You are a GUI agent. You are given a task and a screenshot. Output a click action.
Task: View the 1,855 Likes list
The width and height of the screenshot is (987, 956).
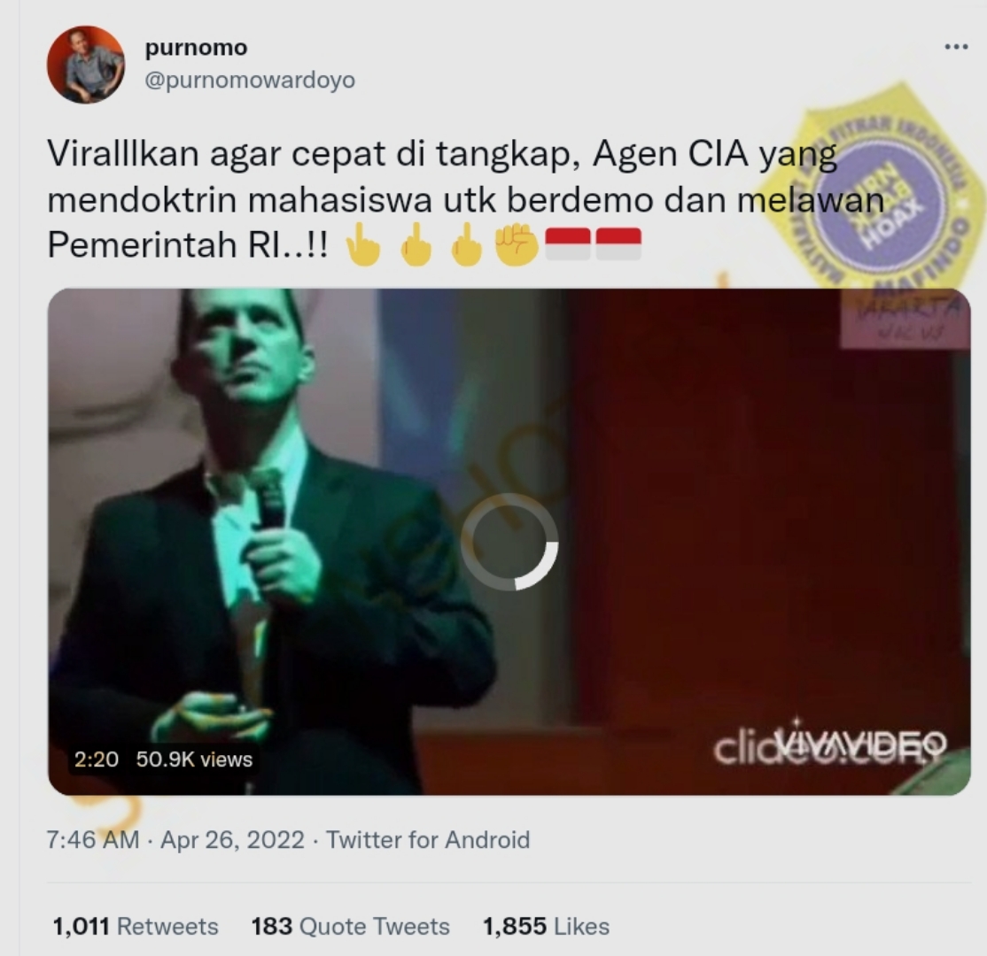click(546, 927)
